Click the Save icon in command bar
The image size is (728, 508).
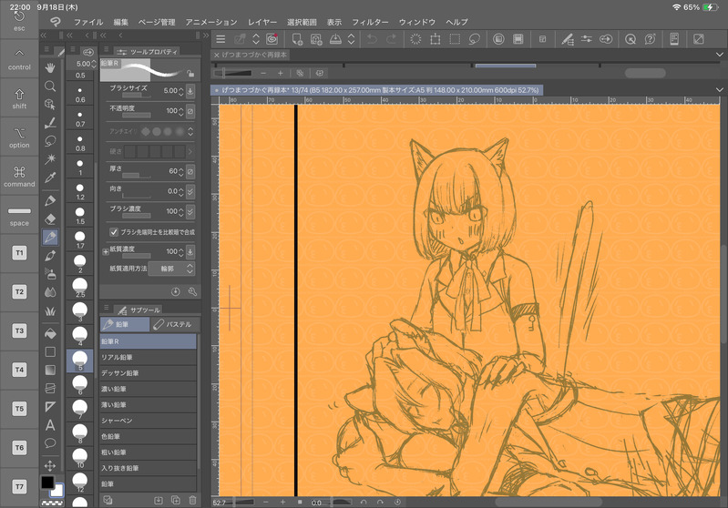(335, 39)
